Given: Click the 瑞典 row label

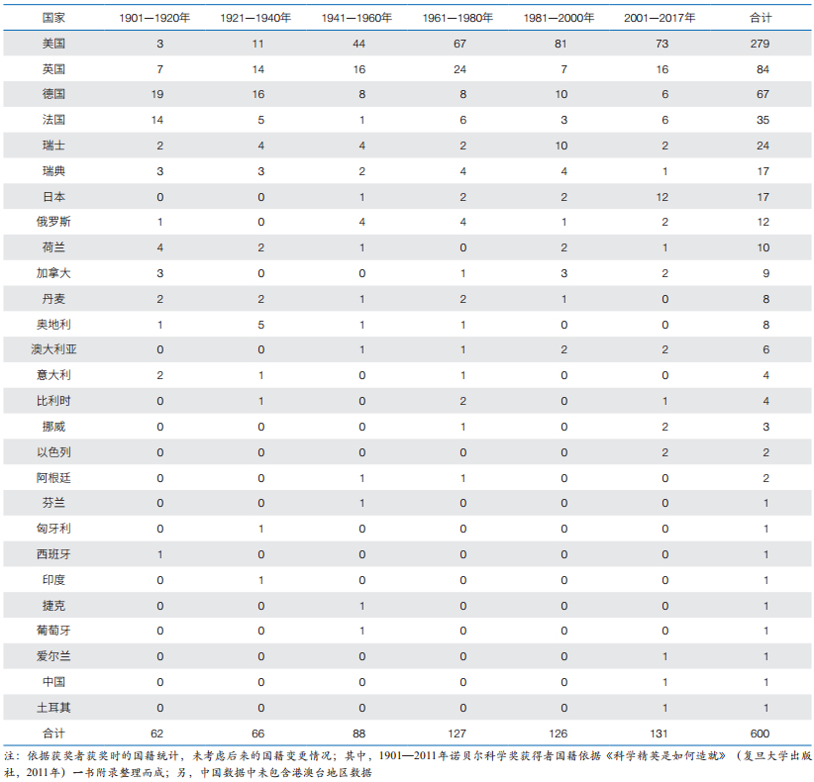Looking at the screenshot, I should [x=53, y=171].
